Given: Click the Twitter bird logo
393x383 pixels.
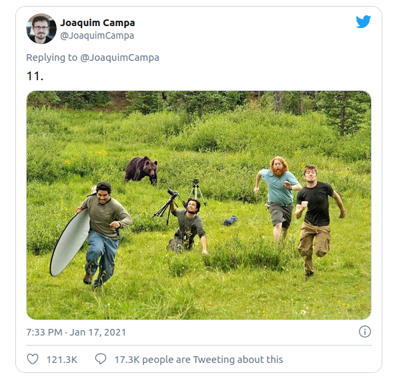Looking at the screenshot, I should (x=363, y=21).
